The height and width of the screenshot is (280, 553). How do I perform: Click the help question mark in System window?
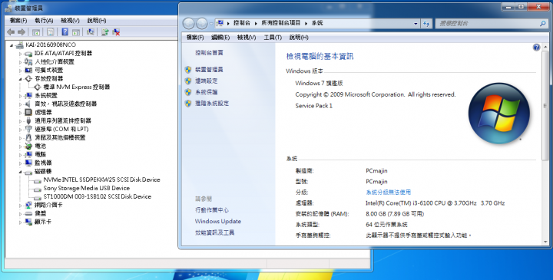click(536, 48)
